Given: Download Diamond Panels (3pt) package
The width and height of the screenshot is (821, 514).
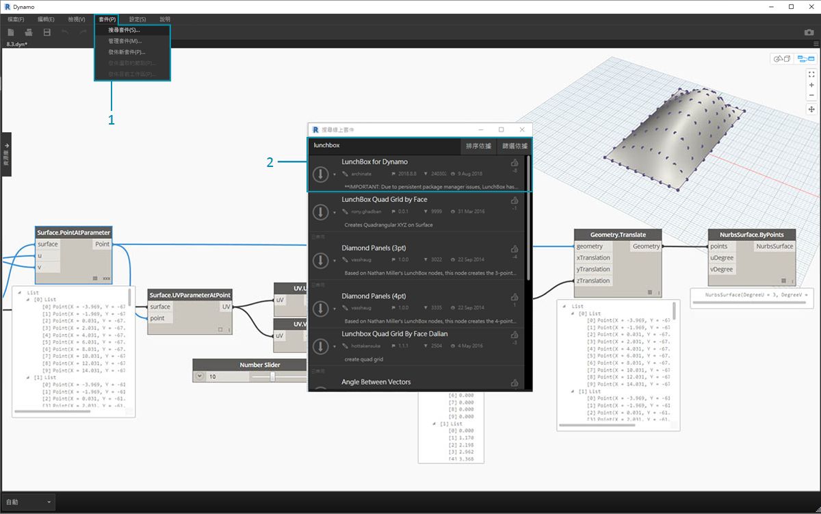Looking at the screenshot, I should pyautogui.click(x=320, y=260).
